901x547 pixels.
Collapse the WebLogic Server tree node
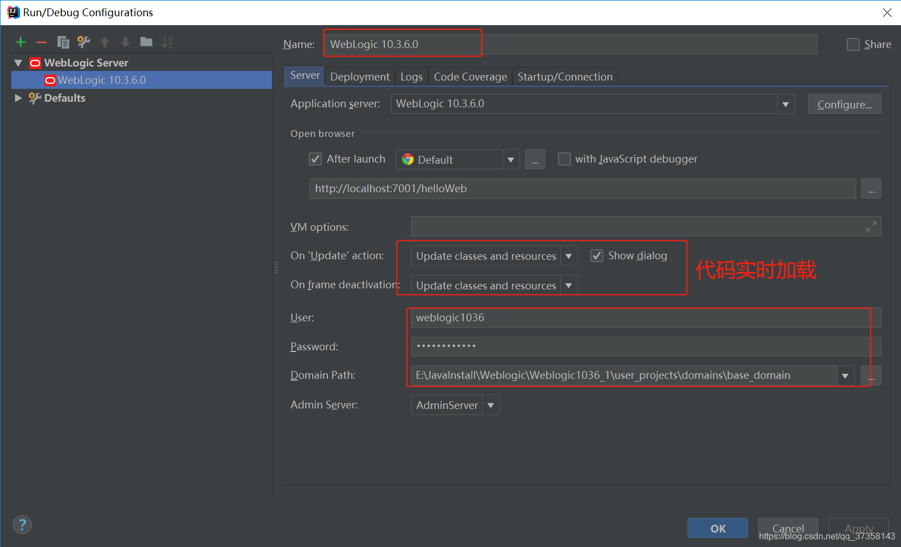(18, 63)
